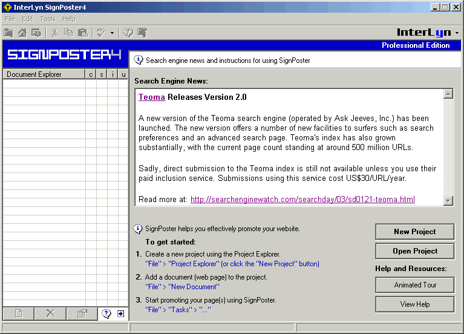Click the Paste clipboard icon
The width and height of the screenshot is (464, 334).
point(83,33)
